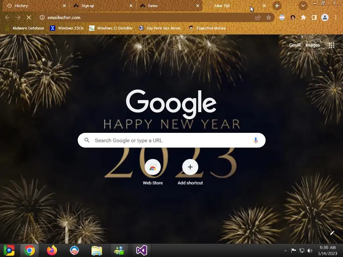The height and width of the screenshot is (257, 343).
Task: Open network status tray icon
Action: click(x=302, y=250)
